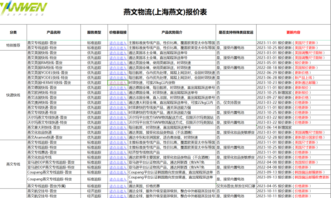The width and height of the screenshot is (331, 198).
Task: Open the 沃尔玛燕文专线快递-特货 price link
Action: [x=118, y=122]
